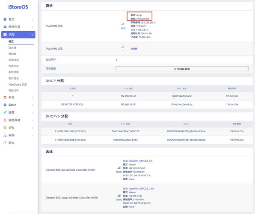Click the eth3 interface link

[123, 28]
